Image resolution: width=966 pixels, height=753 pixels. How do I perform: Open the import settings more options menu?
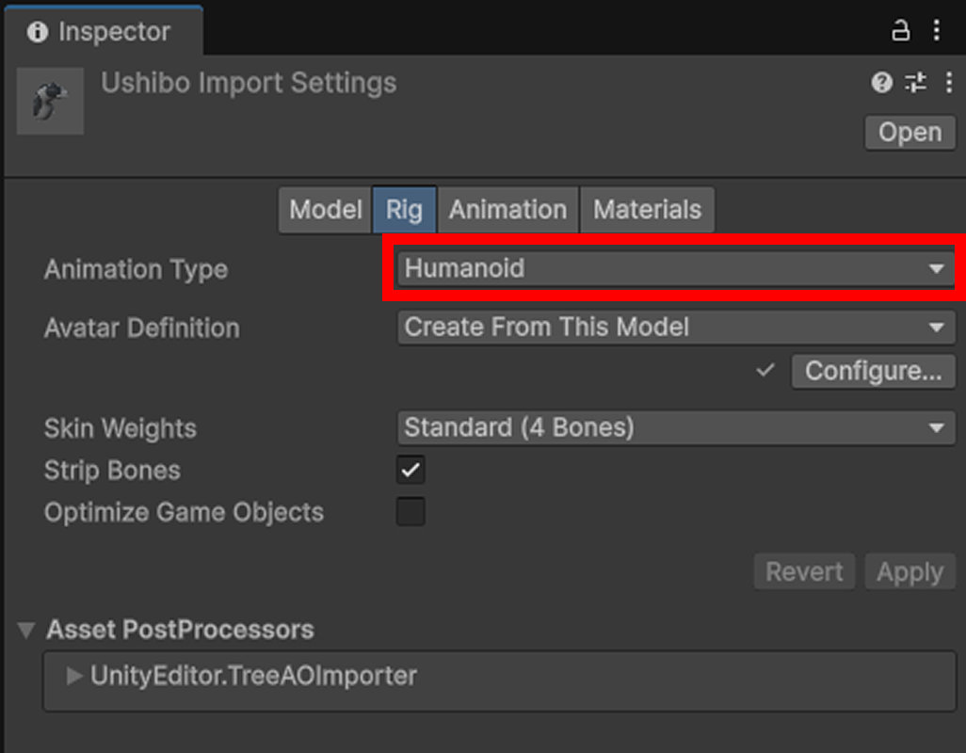pos(949,82)
